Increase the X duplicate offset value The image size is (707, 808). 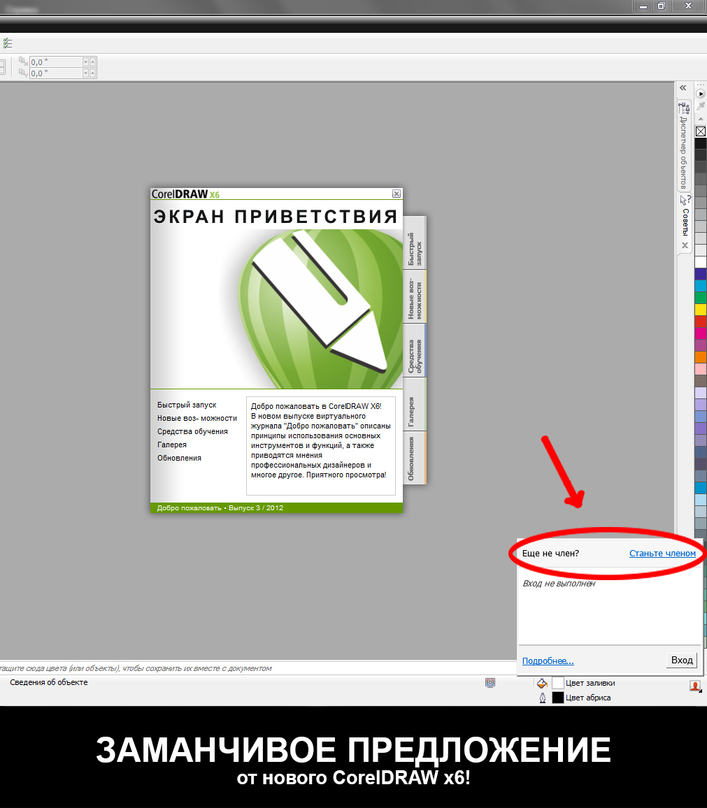(93, 62)
